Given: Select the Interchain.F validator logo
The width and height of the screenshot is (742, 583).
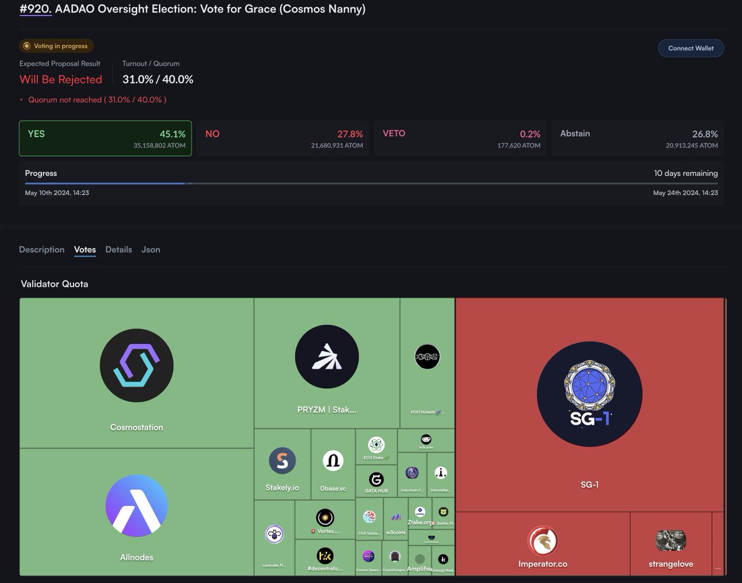Looking at the screenshot, I should (412, 473).
